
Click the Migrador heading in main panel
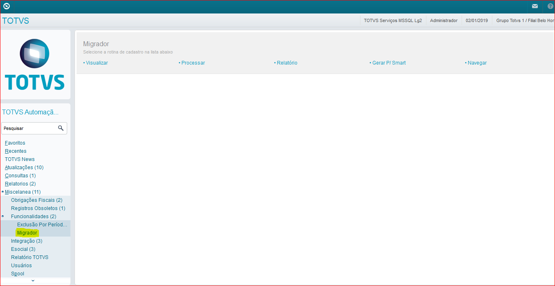[96, 44]
